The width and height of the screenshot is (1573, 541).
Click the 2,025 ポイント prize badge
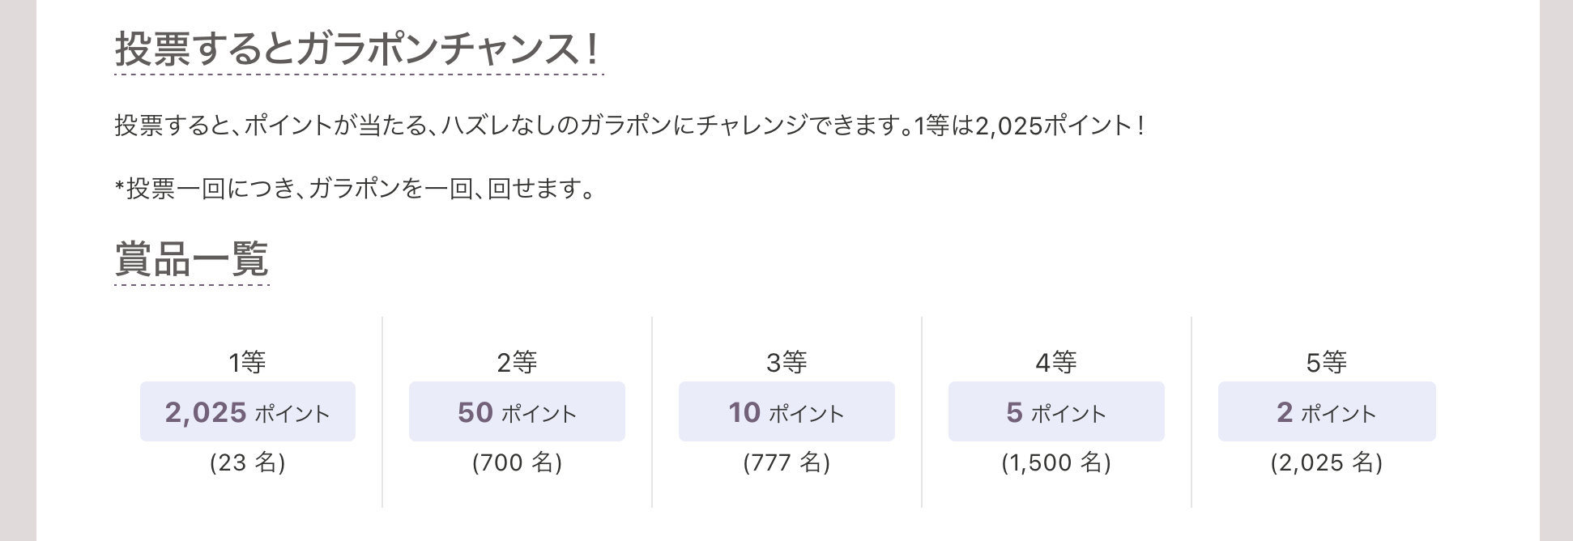[x=248, y=412]
